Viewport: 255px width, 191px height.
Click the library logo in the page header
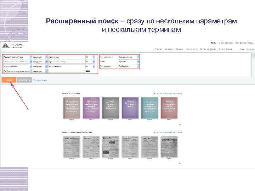(12, 46)
